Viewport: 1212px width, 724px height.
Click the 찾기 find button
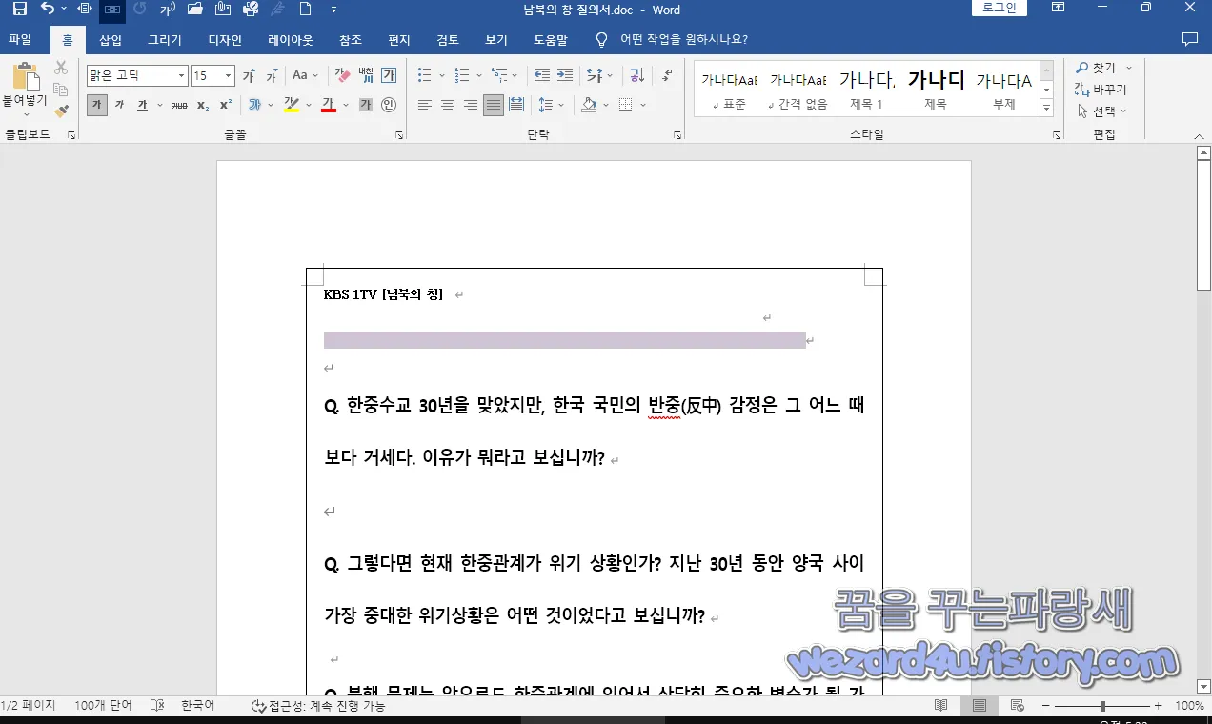point(1097,68)
